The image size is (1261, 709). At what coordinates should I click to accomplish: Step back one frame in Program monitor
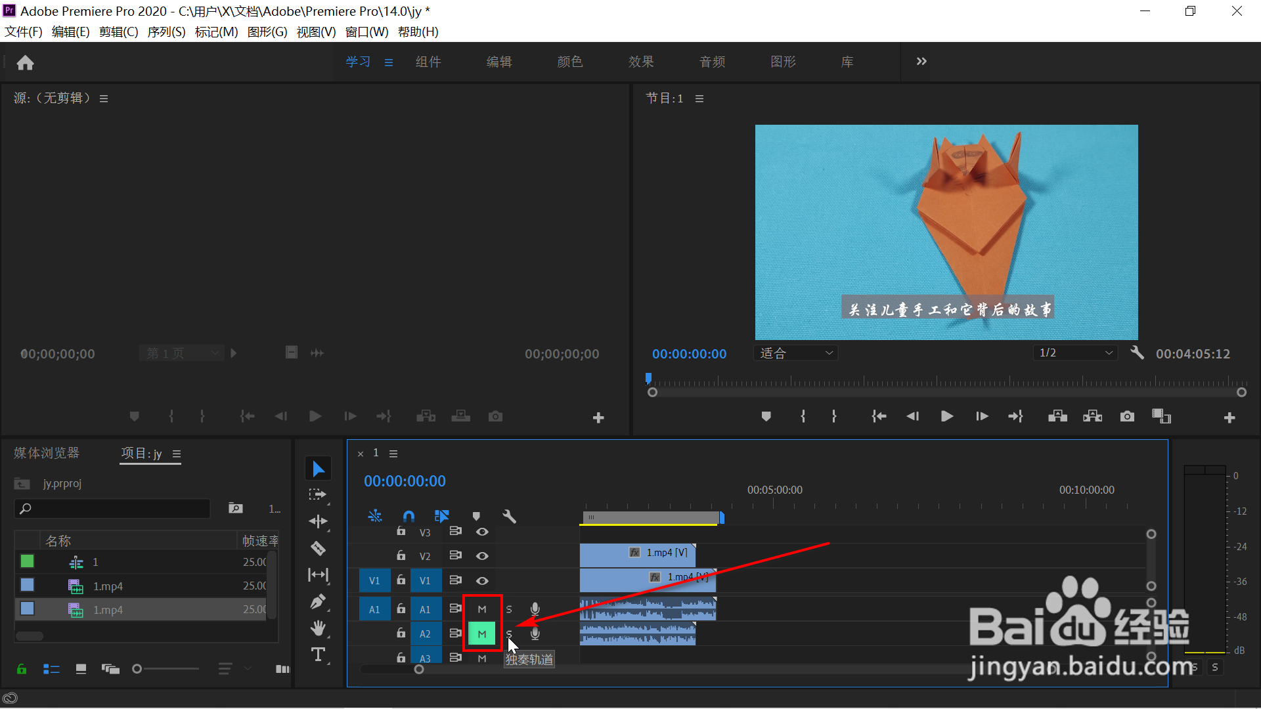tap(913, 416)
